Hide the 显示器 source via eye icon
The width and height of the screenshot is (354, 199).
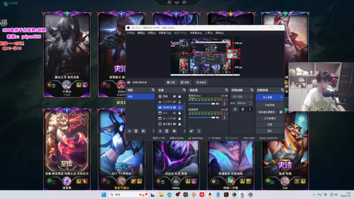174,124
